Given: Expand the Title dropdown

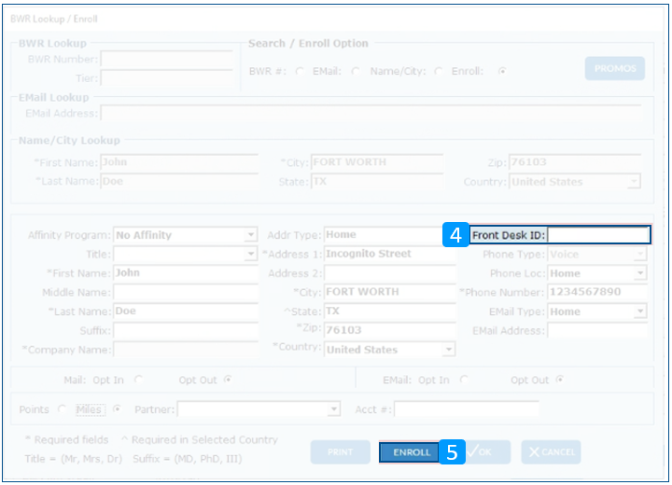Looking at the screenshot, I should (x=251, y=255).
